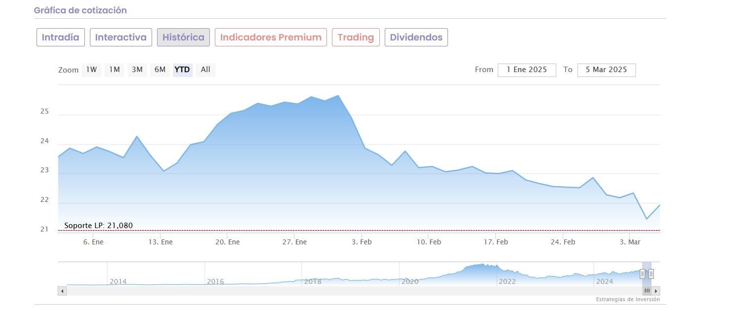Edit the To date field
Viewport: 729px width, 315px height.
606,70
